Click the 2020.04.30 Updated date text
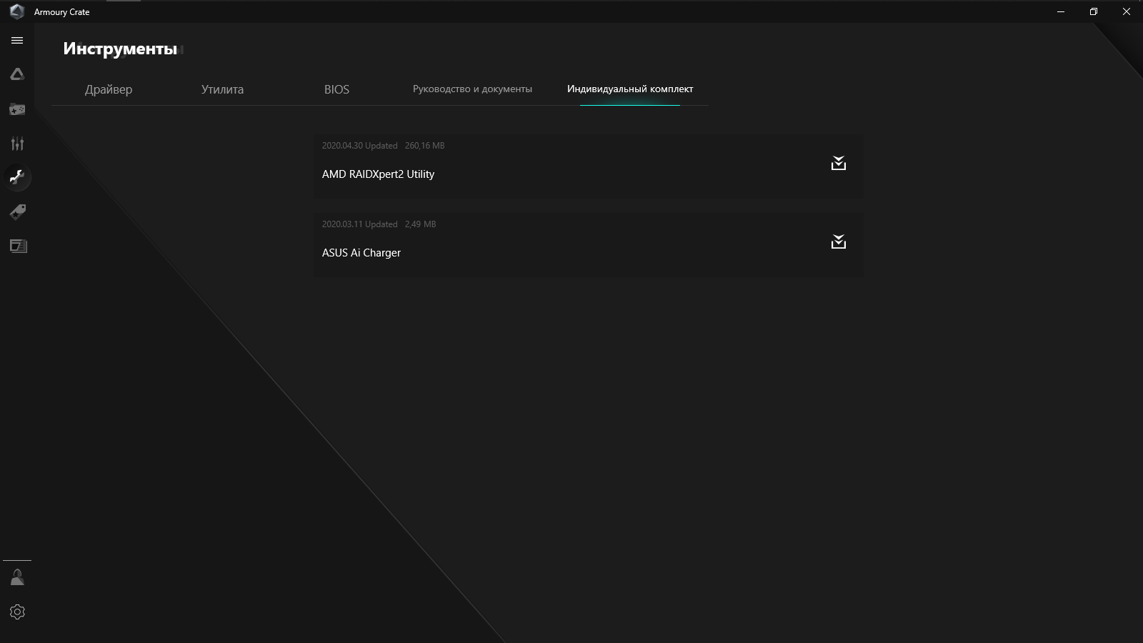The height and width of the screenshot is (643, 1143). pyautogui.click(x=359, y=146)
